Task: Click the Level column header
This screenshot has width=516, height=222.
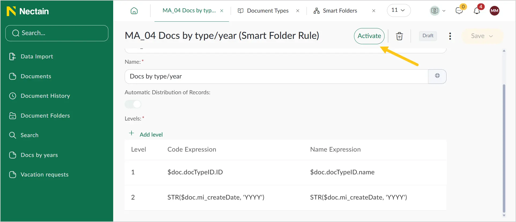Action: (x=138, y=149)
